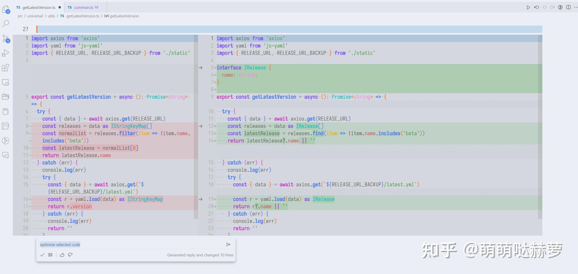Open the Search panel in the activity bar
Image resolution: width=578 pixels, height=274 pixels.
click(5, 23)
